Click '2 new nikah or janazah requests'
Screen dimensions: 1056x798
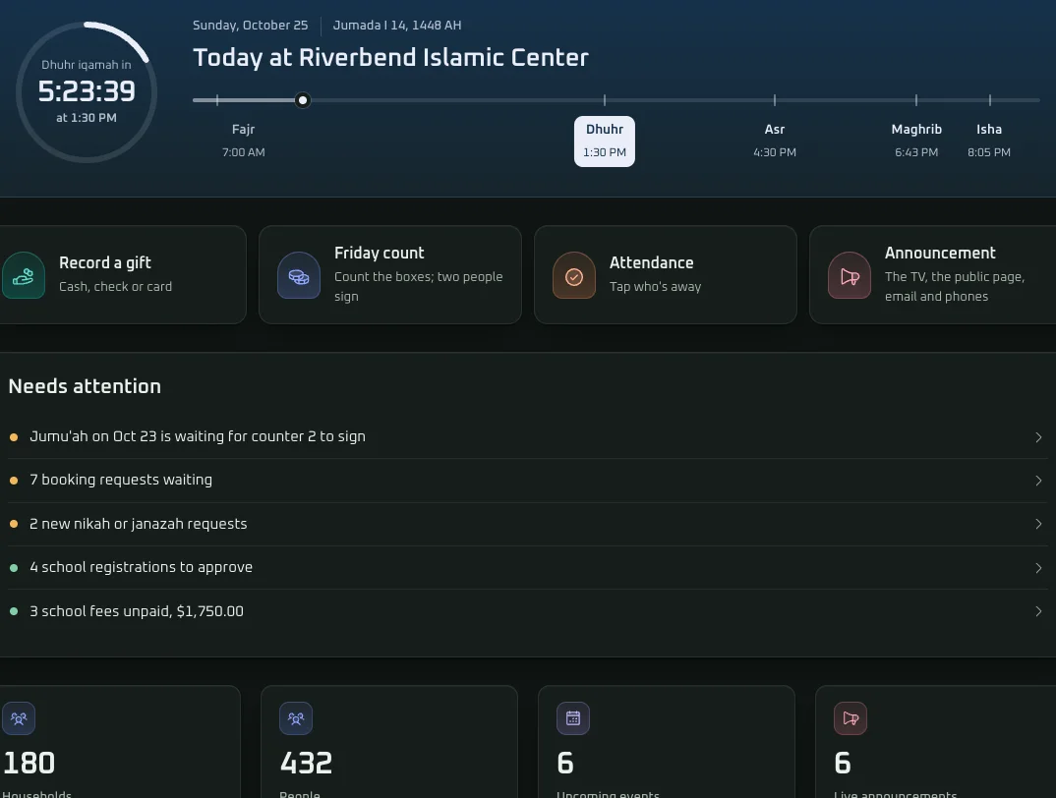coord(138,523)
